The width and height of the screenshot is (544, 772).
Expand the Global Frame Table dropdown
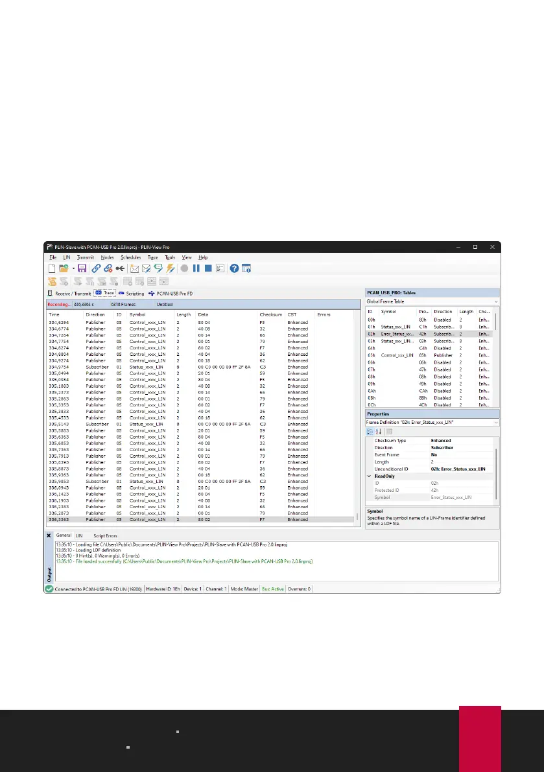(x=496, y=301)
